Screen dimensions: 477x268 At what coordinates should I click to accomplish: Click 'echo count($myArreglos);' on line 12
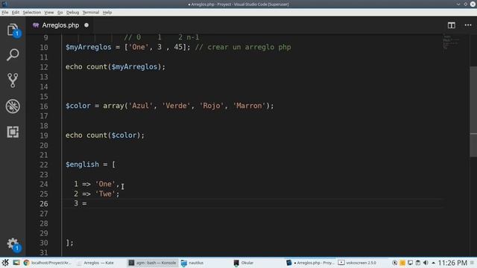click(116, 67)
